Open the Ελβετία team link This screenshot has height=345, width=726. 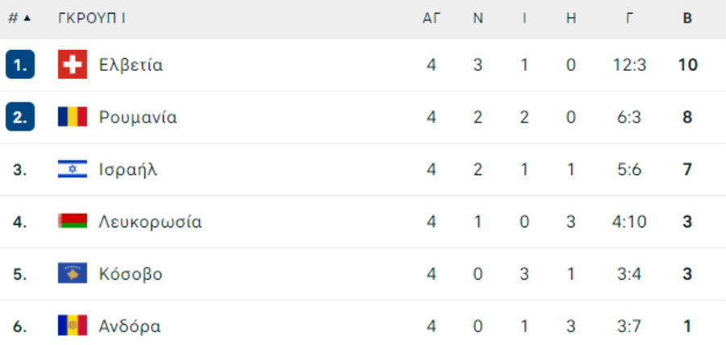point(131,64)
